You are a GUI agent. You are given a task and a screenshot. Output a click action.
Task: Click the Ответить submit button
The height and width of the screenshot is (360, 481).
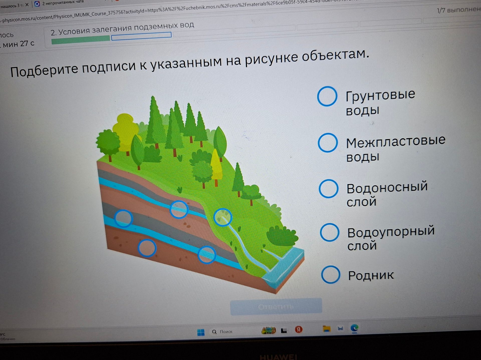[x=276, y=306]
